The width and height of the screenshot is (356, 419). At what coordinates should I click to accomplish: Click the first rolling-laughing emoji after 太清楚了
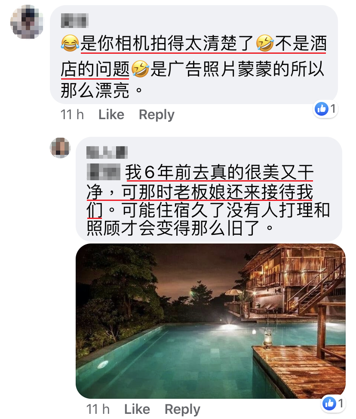pyautogui.click(x=265, y=43)
